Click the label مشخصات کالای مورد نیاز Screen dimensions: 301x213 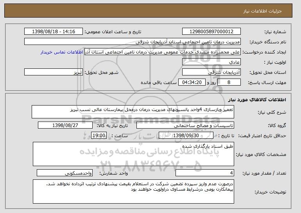point(261,154)
